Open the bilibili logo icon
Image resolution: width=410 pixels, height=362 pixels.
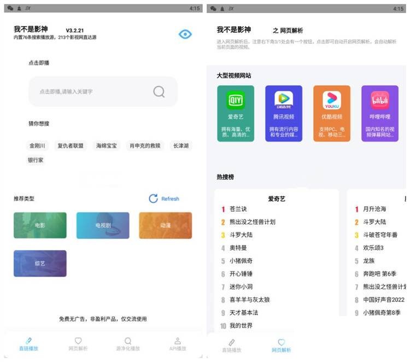pos(380,100)
